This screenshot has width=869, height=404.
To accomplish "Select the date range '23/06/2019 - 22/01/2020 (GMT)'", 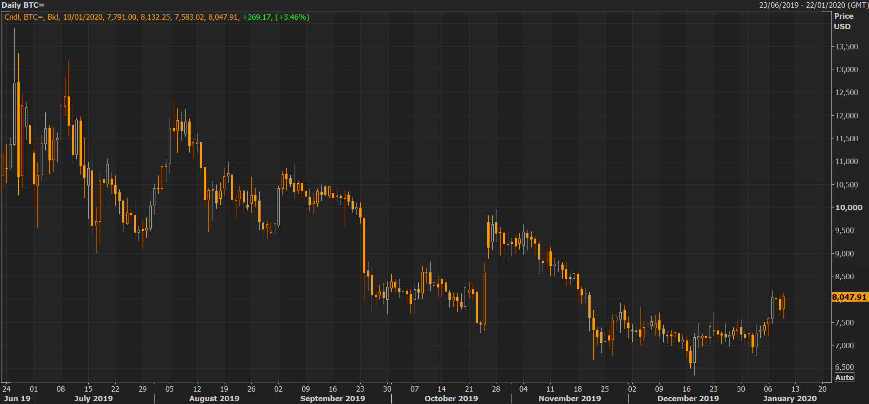I will point(813,5).
